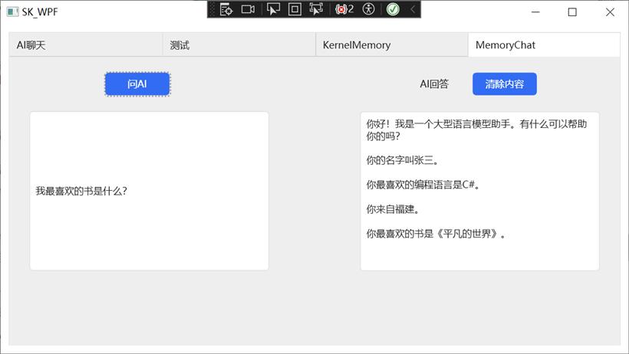This screenshot has width=629, height=354.
Task: Activate the select element pointer tool
Action: point(273,9)
